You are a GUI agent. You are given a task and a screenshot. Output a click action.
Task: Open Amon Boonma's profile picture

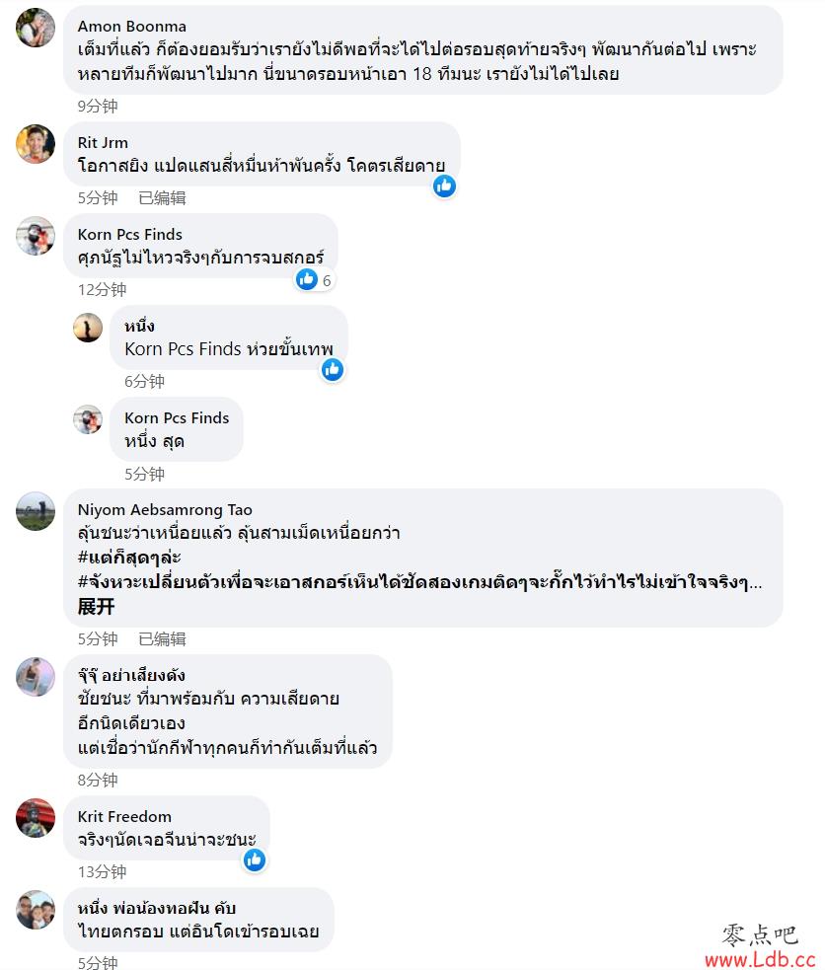[x=36, y=28]
